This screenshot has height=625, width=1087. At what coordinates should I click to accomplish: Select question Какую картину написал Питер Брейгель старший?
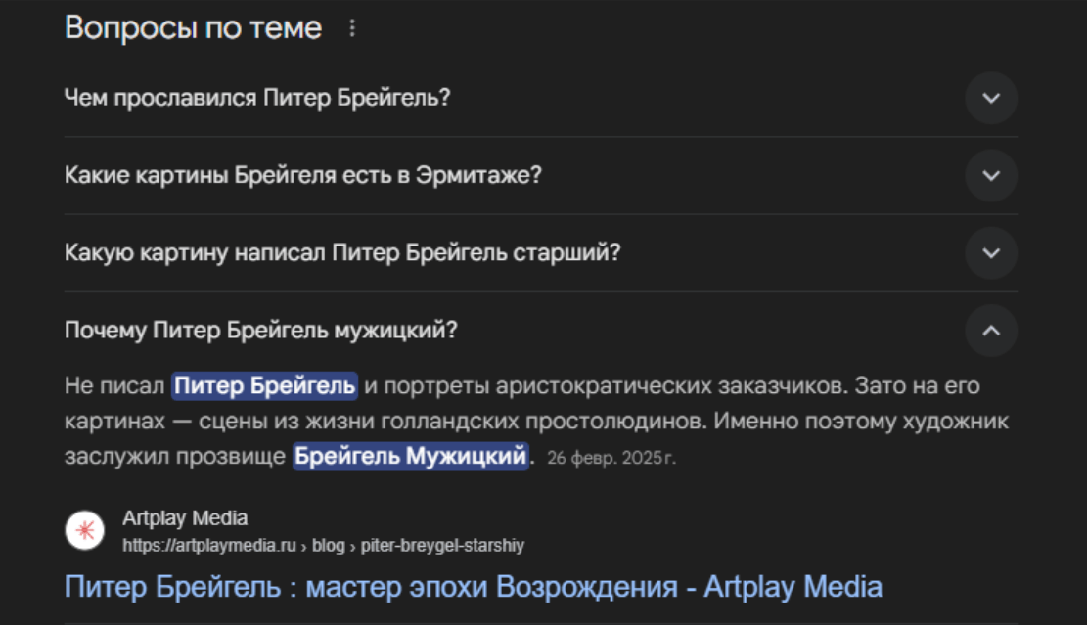click(x=342, y=253)
